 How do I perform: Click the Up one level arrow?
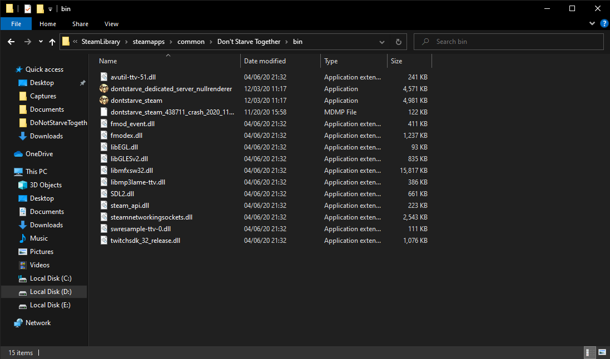52,42
